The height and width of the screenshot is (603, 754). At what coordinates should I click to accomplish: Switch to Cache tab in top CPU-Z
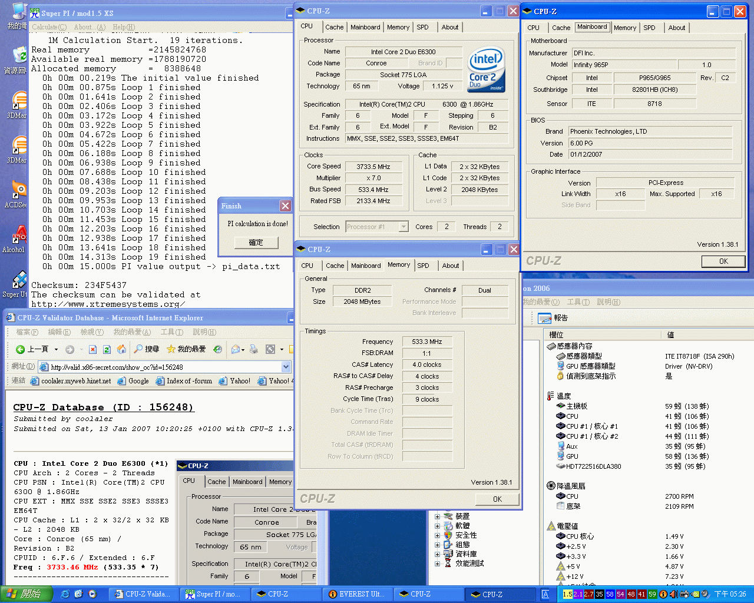click(334, 27)
